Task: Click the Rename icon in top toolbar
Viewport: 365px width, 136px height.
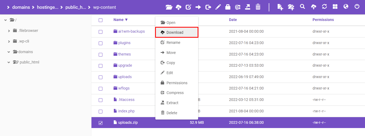Action: point(189,7)
